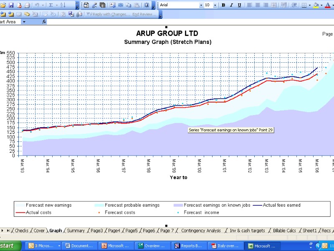The height and width of the screenshot is (251, 334).
Task: Open the Name Box dropdown arrow
Action: [x=24, y=22]
